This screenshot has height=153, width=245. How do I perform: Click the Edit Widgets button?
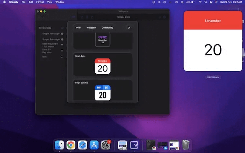213,77
